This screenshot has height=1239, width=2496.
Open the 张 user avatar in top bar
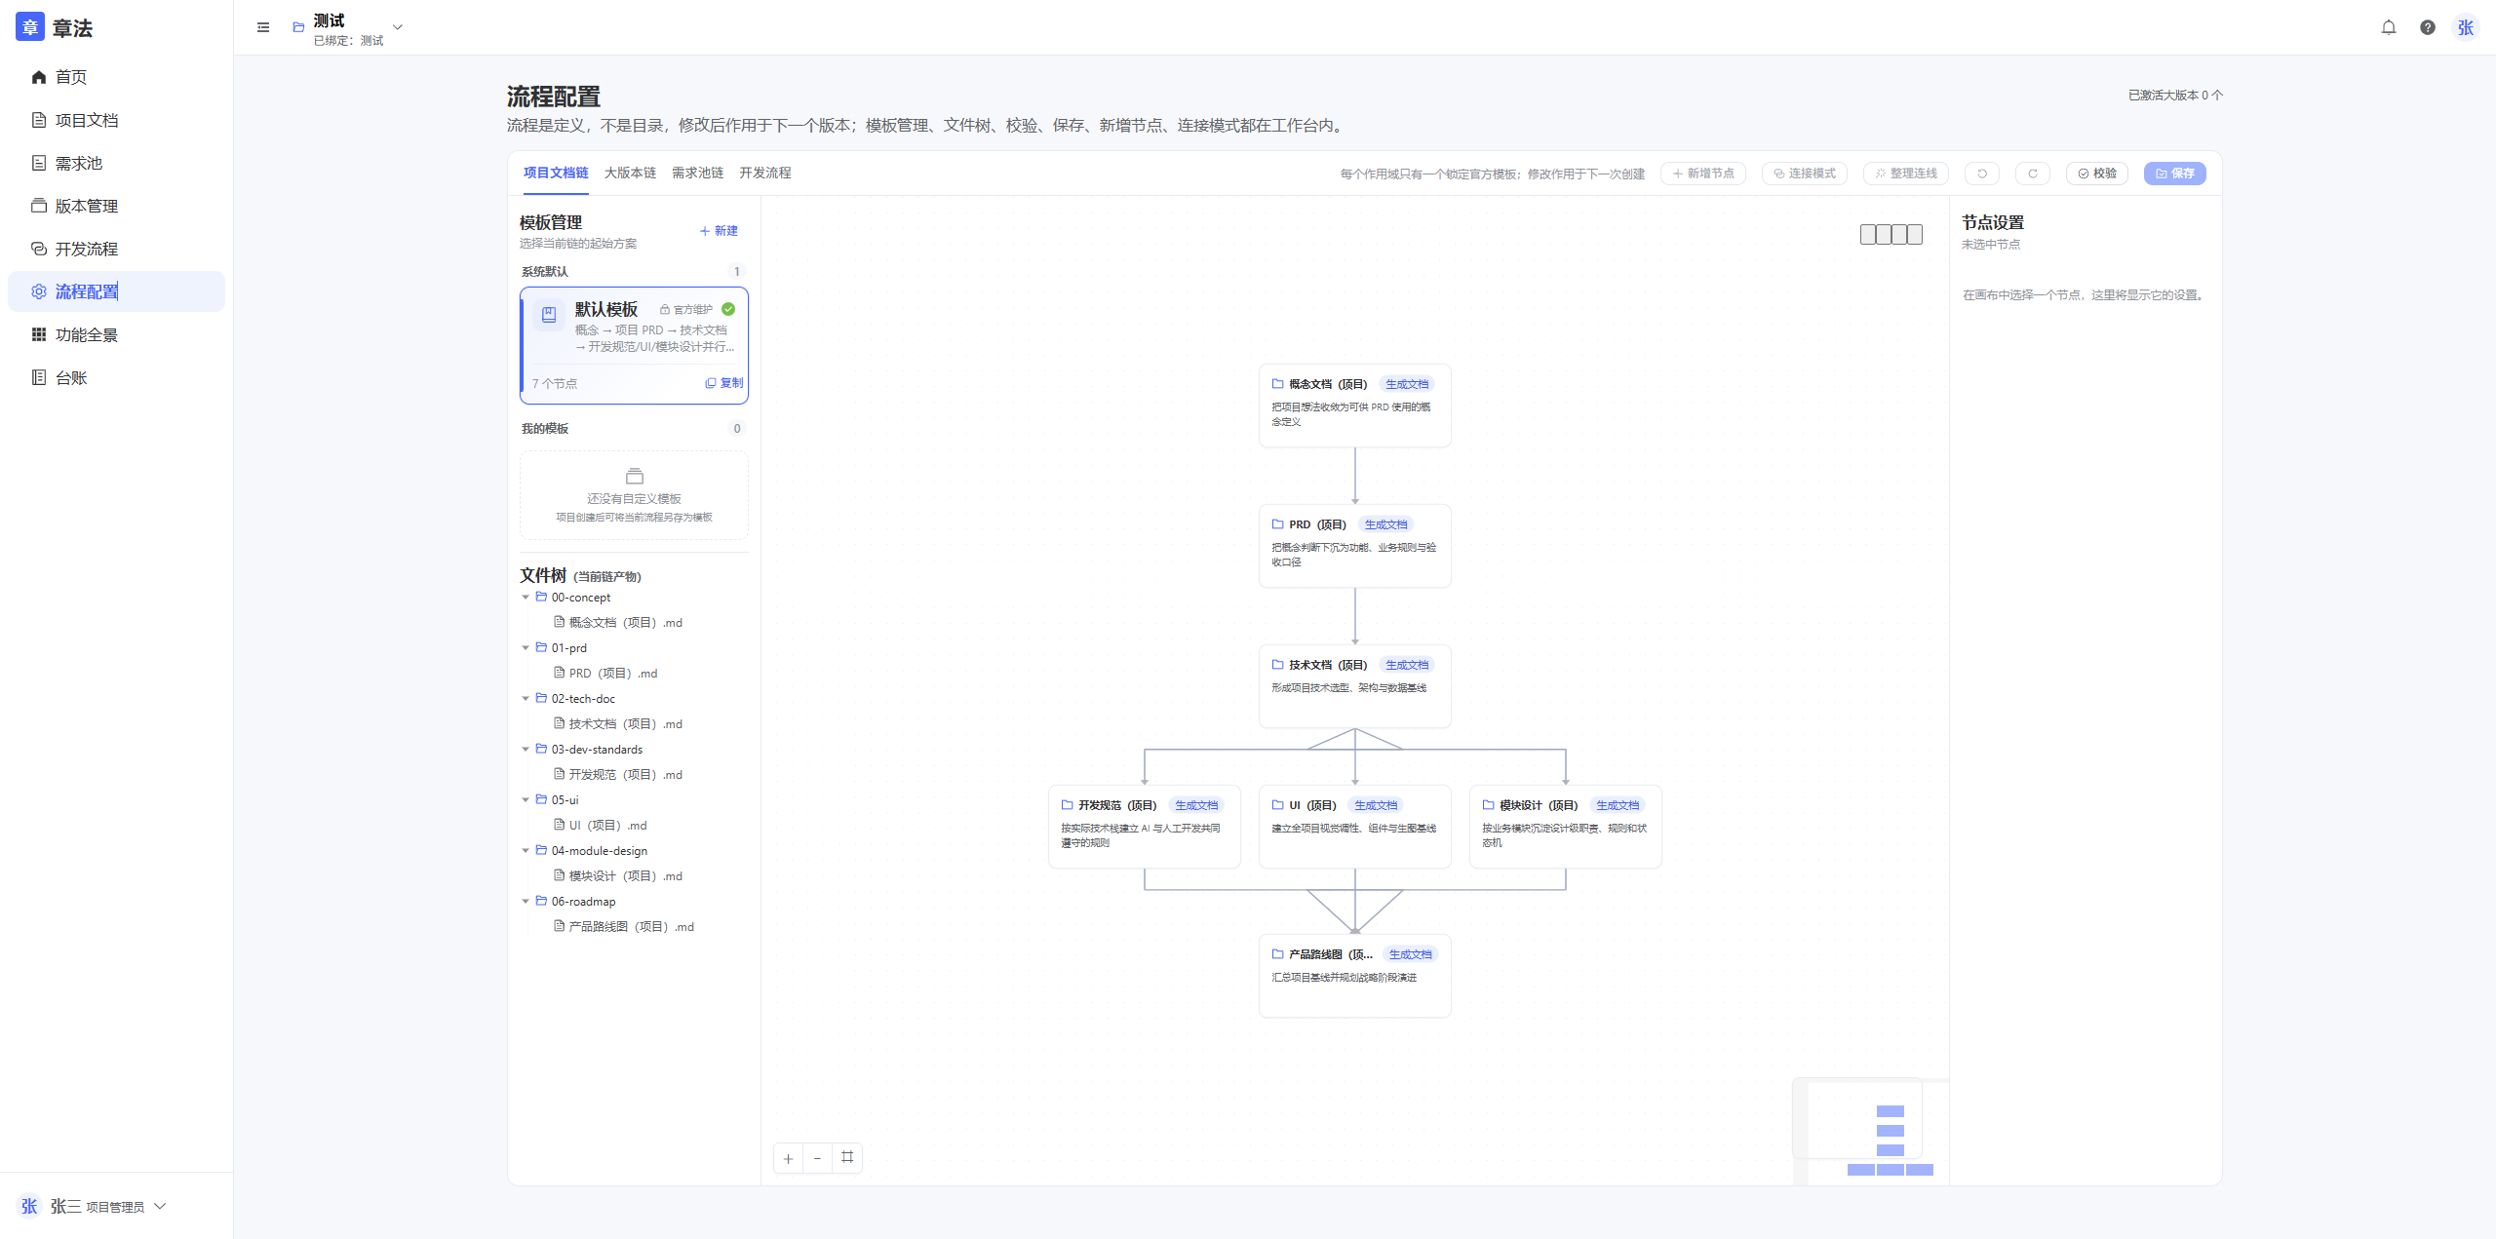2466,27
